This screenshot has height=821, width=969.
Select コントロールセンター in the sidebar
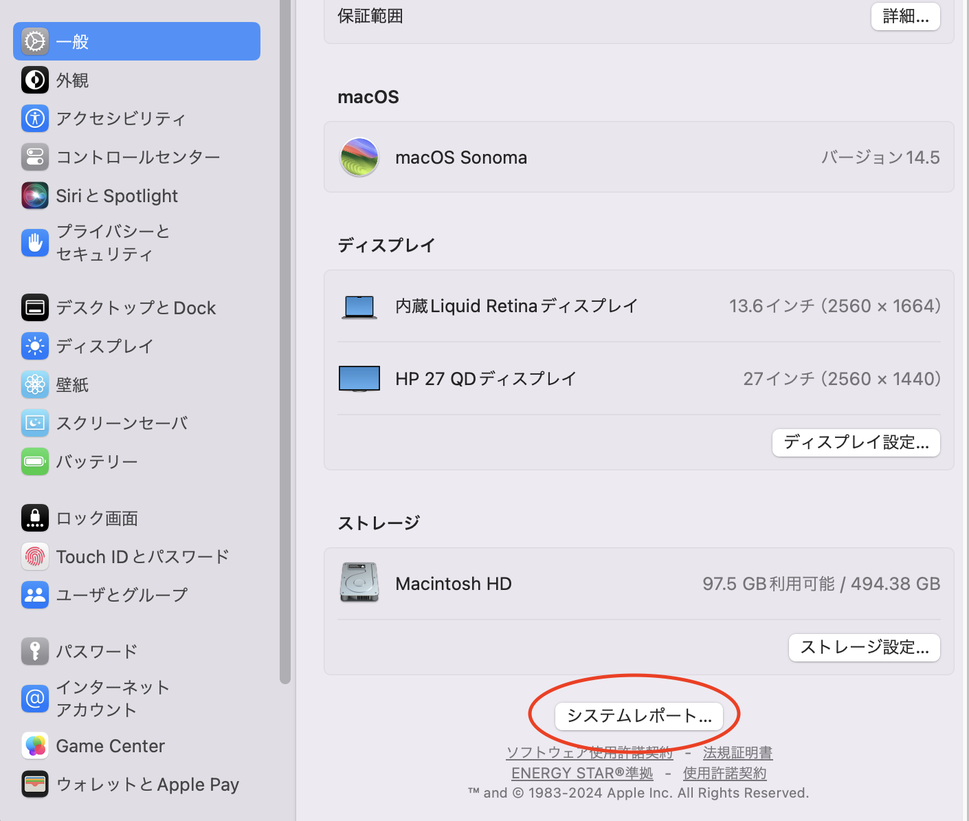click(137, 157)
